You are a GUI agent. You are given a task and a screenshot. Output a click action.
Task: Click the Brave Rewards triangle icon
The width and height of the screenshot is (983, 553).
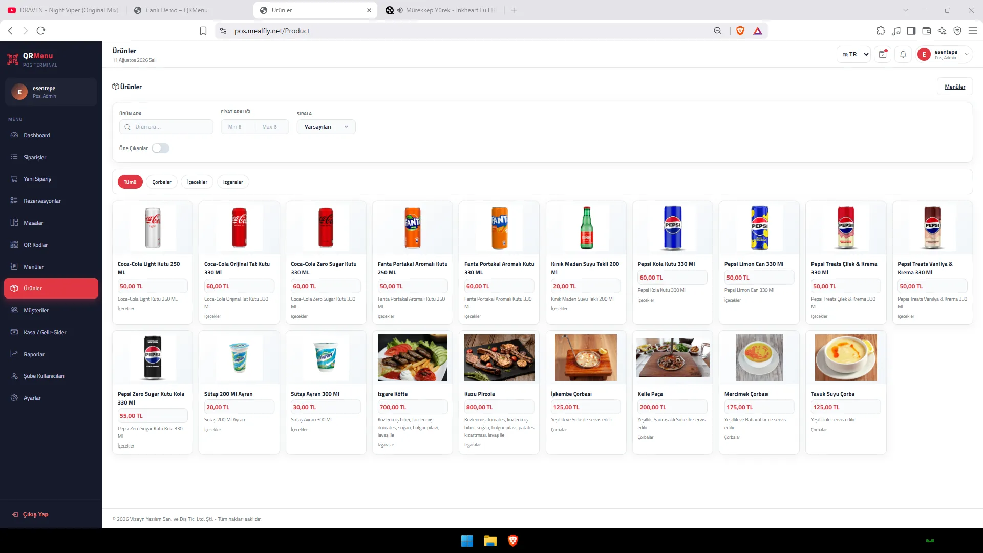click(x=758, y=31)
